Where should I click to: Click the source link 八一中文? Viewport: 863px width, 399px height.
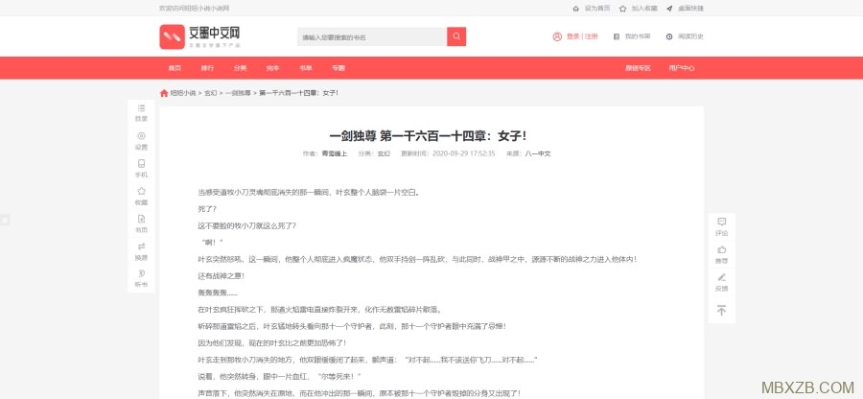click(538, 153)
